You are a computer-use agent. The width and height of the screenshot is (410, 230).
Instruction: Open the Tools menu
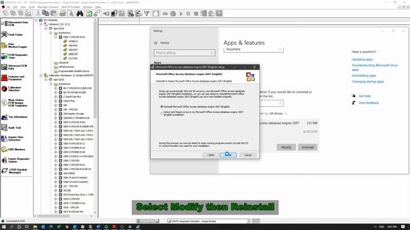point(31,7)
